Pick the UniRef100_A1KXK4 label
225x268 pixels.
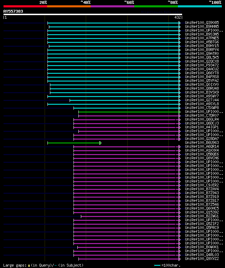202,151
